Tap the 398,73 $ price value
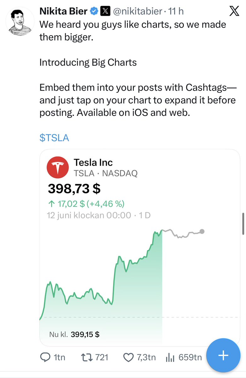 (x=74, y=189)
